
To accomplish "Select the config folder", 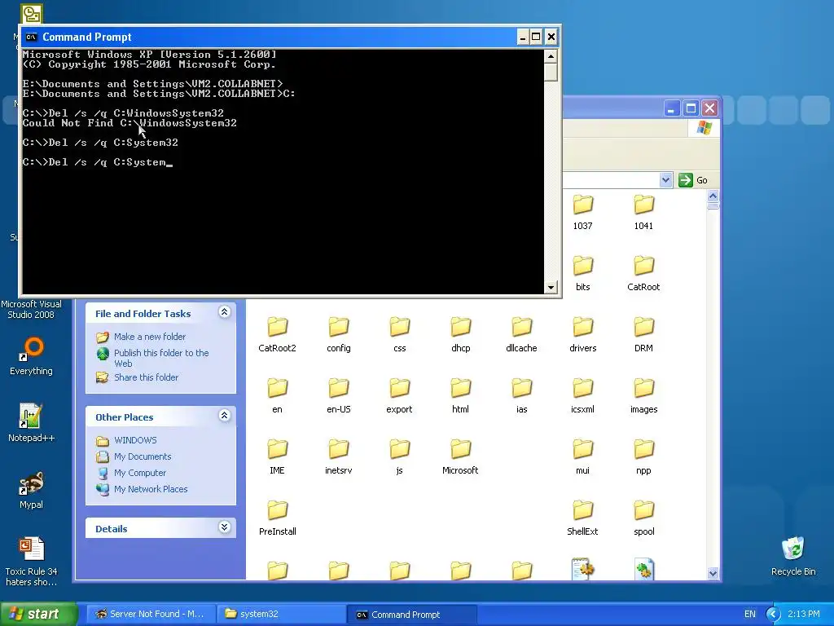I will (338, 335).
